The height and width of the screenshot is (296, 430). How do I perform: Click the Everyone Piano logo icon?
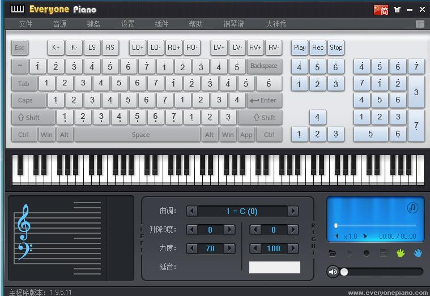[x=17, y=9]
